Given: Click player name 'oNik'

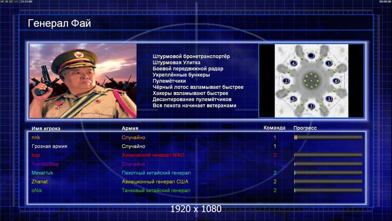Looking at the screenshot, I should (x=37, y=190).
